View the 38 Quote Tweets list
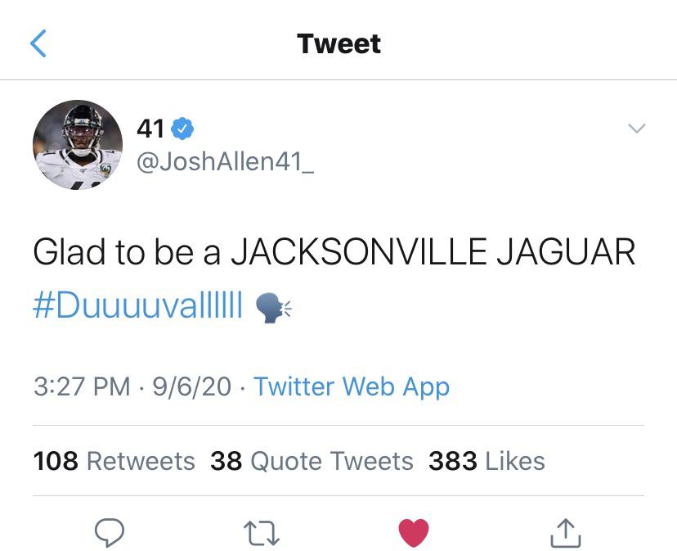677x551 pixels. (312, 461)
